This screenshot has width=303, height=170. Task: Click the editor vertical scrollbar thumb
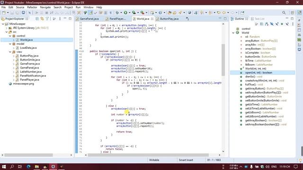tap(223, 60)
